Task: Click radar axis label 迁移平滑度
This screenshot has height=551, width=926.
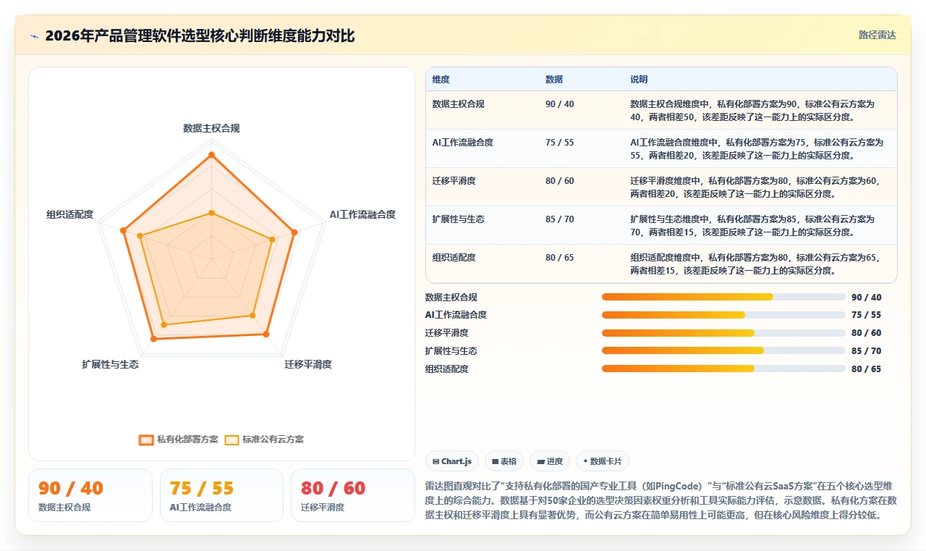Action: click(308, 364)
